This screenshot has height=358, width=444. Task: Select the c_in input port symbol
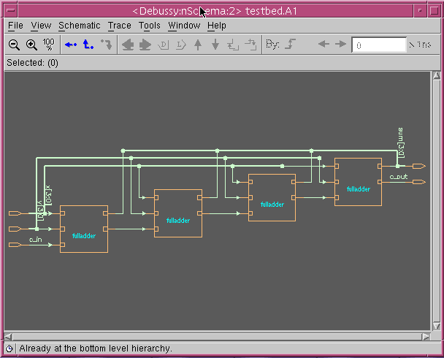click(15, 245)
